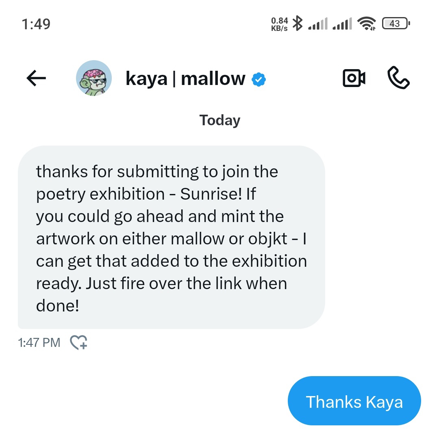
Task: Tap the 0.84 KB/s network speed
Action: click(x=279, y=24)
